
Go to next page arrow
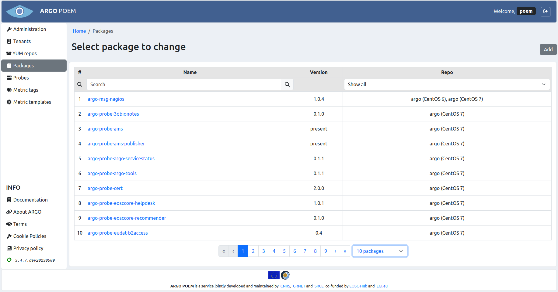335,251
